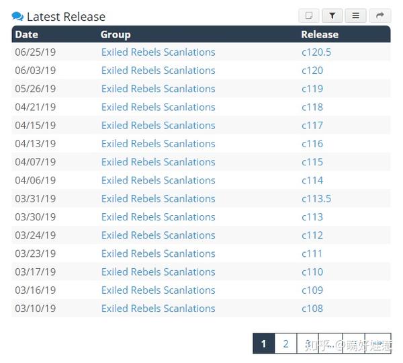Open release c120.5 link
Screen dimensions: 403x363
tap(316, 52)
